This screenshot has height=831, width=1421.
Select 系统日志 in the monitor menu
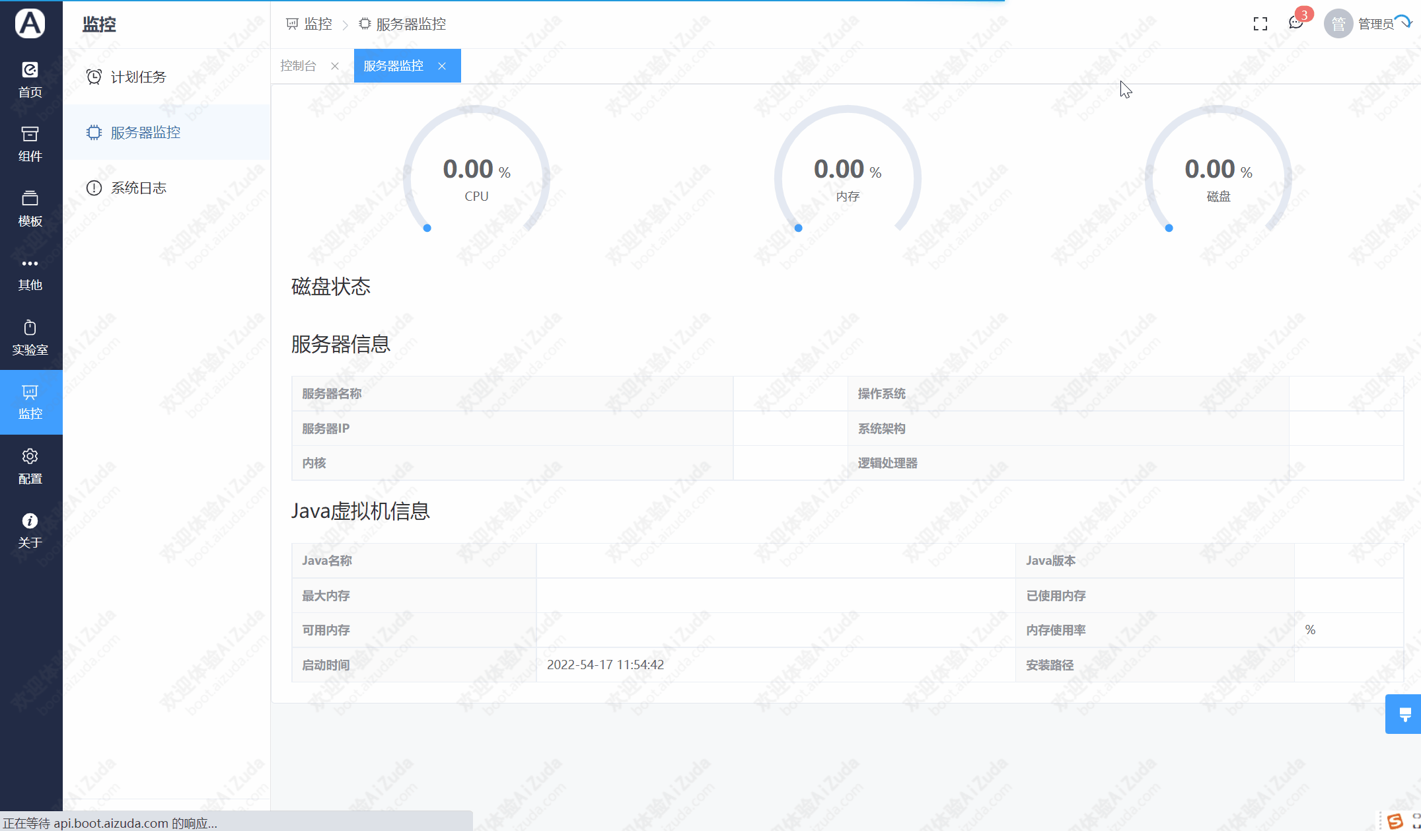pos(138,188)
